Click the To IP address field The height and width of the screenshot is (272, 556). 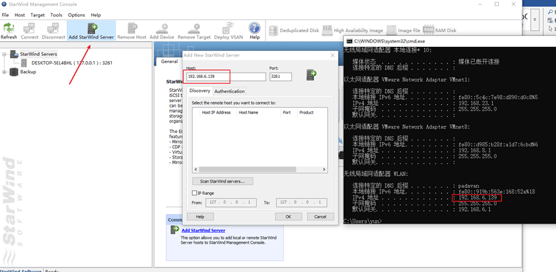[301, 203]
